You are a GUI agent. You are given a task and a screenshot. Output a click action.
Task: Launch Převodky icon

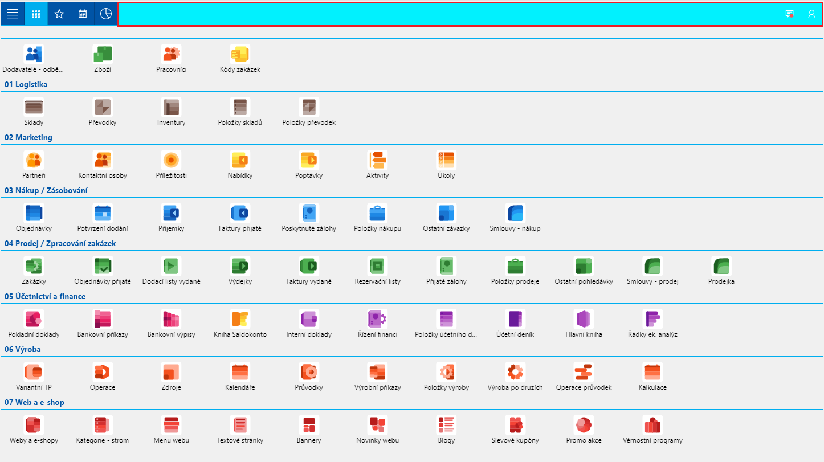click(103, 107)
